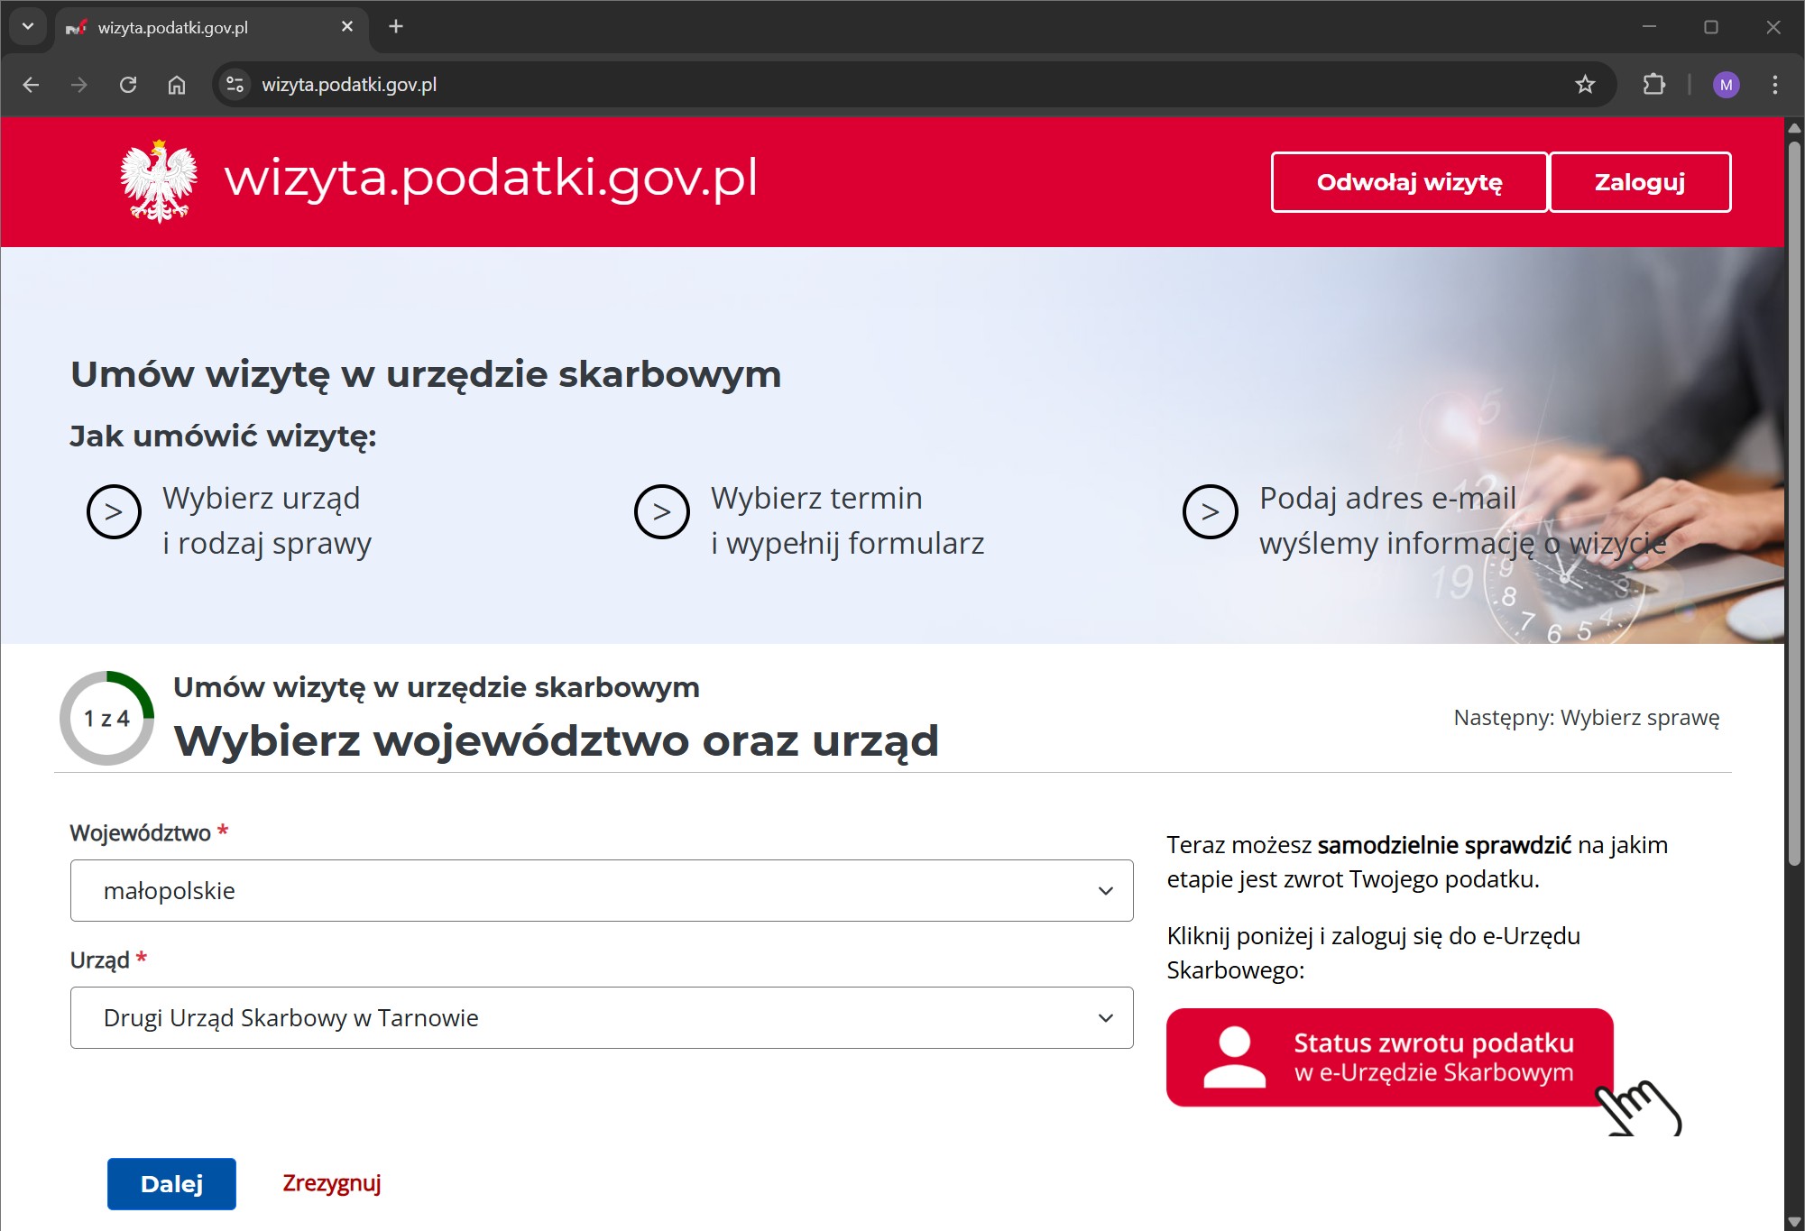Viewport: 1805px width, 1231px height.
Task: Click Odwołaj wizytę button
Action: coord(1409,182)
